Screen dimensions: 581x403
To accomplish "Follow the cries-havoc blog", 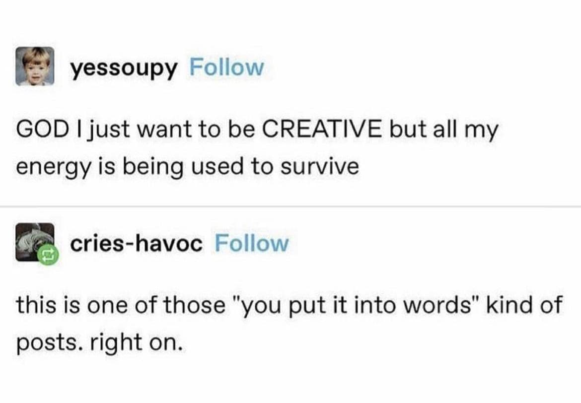I will [x=251, y=243].
